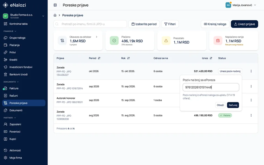This screenshot has width=264, height=165.
Task: Open Zaposleni in sidebar
Action: click(x=24, y=124)
